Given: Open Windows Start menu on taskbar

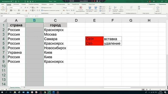Looking at the screenshot, I should [2, 92].
